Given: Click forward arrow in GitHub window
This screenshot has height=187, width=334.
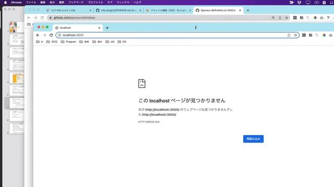Looking at the screenshot, I should pyautogui.click(x=35, y=18).
